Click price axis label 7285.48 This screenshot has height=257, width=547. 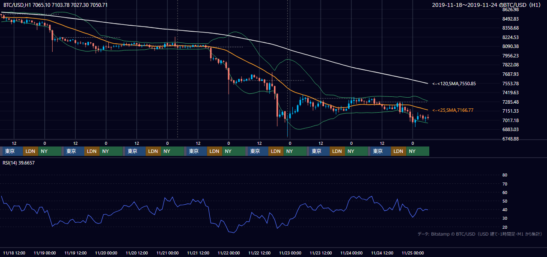click(511, 102)
